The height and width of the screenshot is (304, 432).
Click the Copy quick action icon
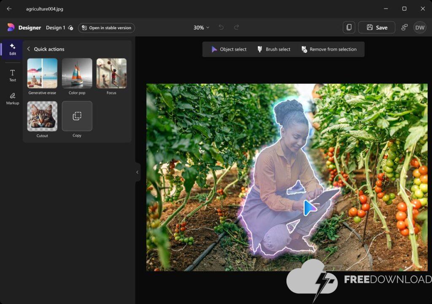coord(77,116)
